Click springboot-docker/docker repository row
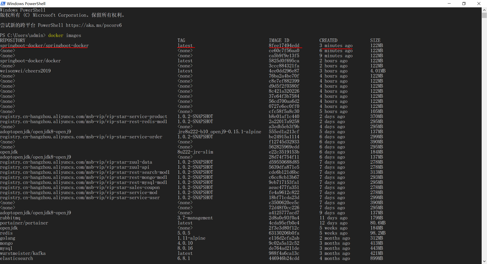 coord(30,61)
